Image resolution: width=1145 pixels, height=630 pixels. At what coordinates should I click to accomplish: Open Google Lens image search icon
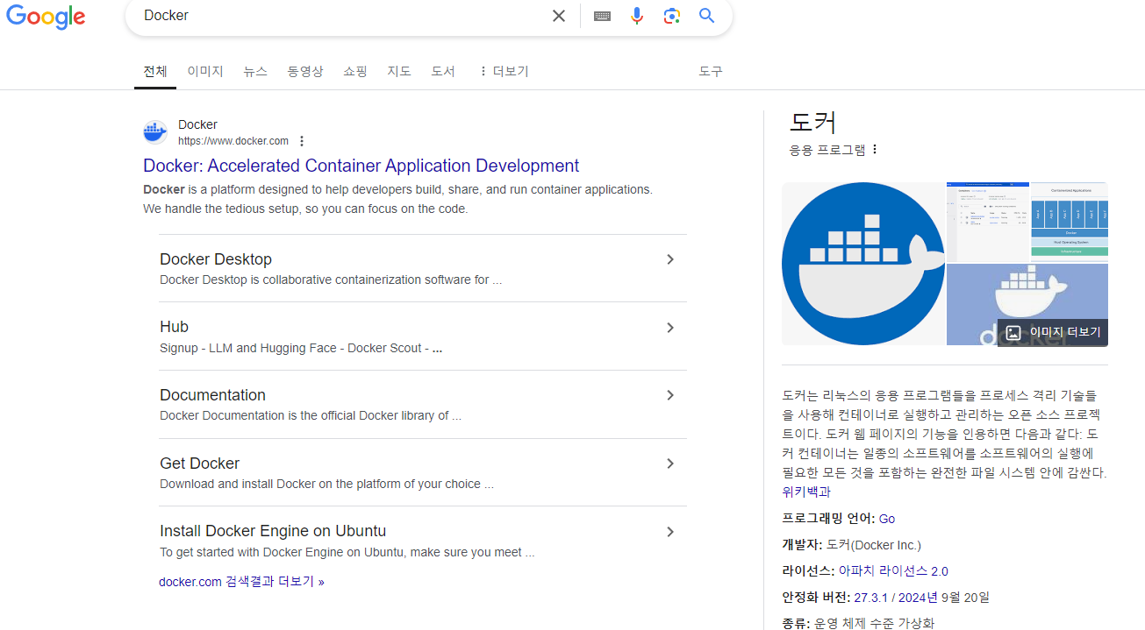(x=672, y=16)
